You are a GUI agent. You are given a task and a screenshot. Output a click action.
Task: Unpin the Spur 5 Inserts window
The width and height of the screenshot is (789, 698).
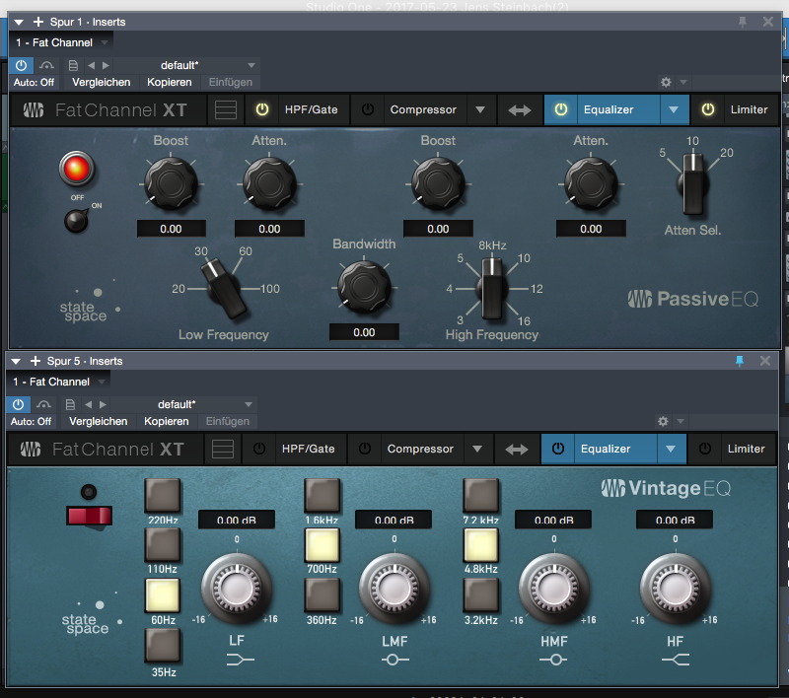coord(739,361)
